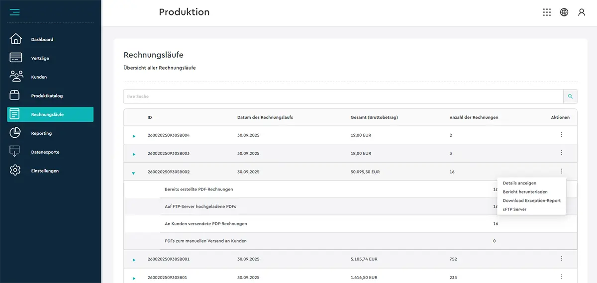Open the Reporting pie chart icon
Image resolution: width=597 pixels, height=283 pixels.
coord(16,133)
